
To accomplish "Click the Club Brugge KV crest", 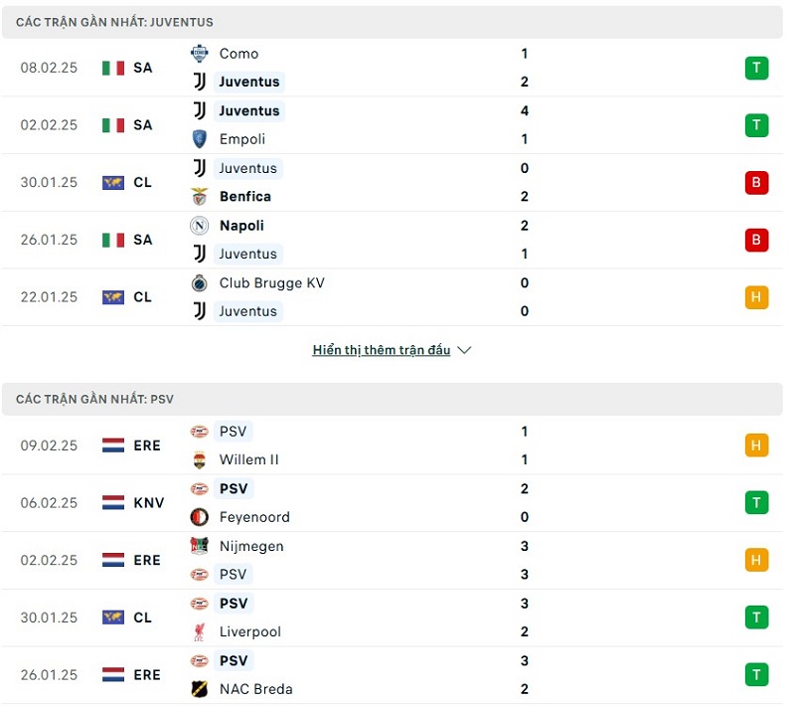I will tap(199, 283).
